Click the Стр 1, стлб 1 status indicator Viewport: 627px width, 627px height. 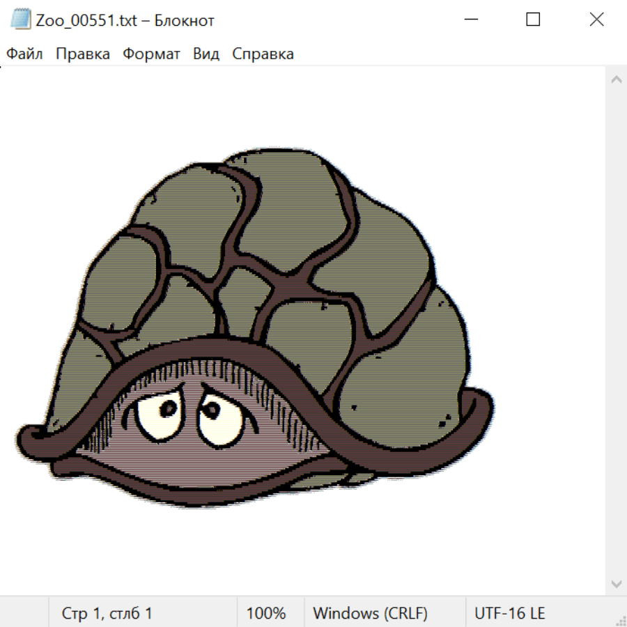[x=107, y=613]
